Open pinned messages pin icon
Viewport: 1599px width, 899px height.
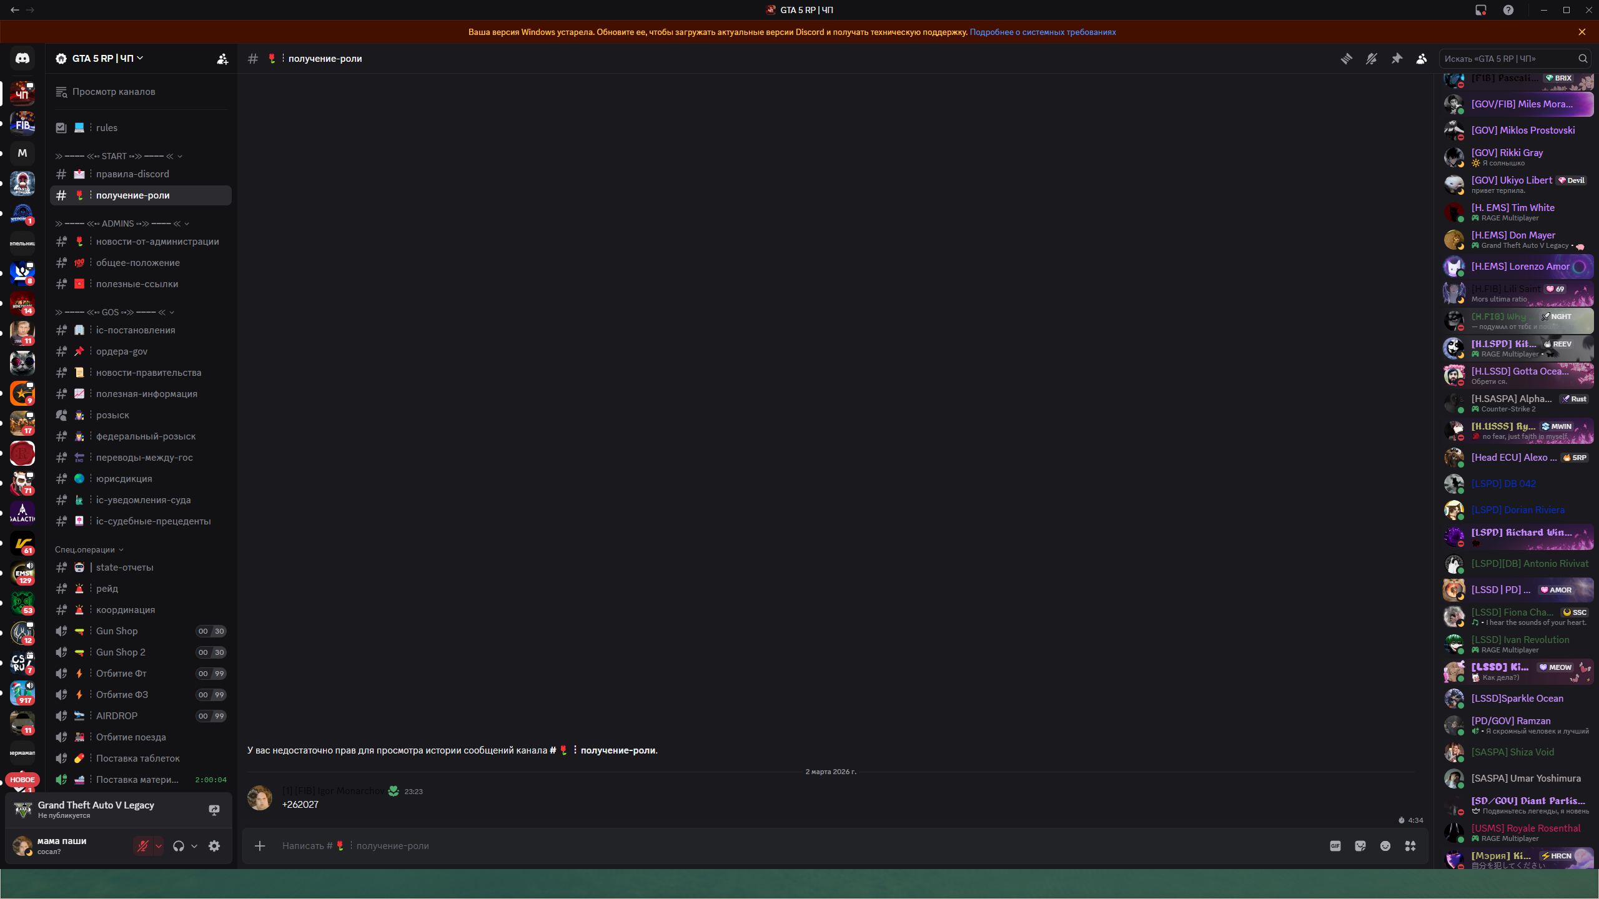tap(1397, 59)
